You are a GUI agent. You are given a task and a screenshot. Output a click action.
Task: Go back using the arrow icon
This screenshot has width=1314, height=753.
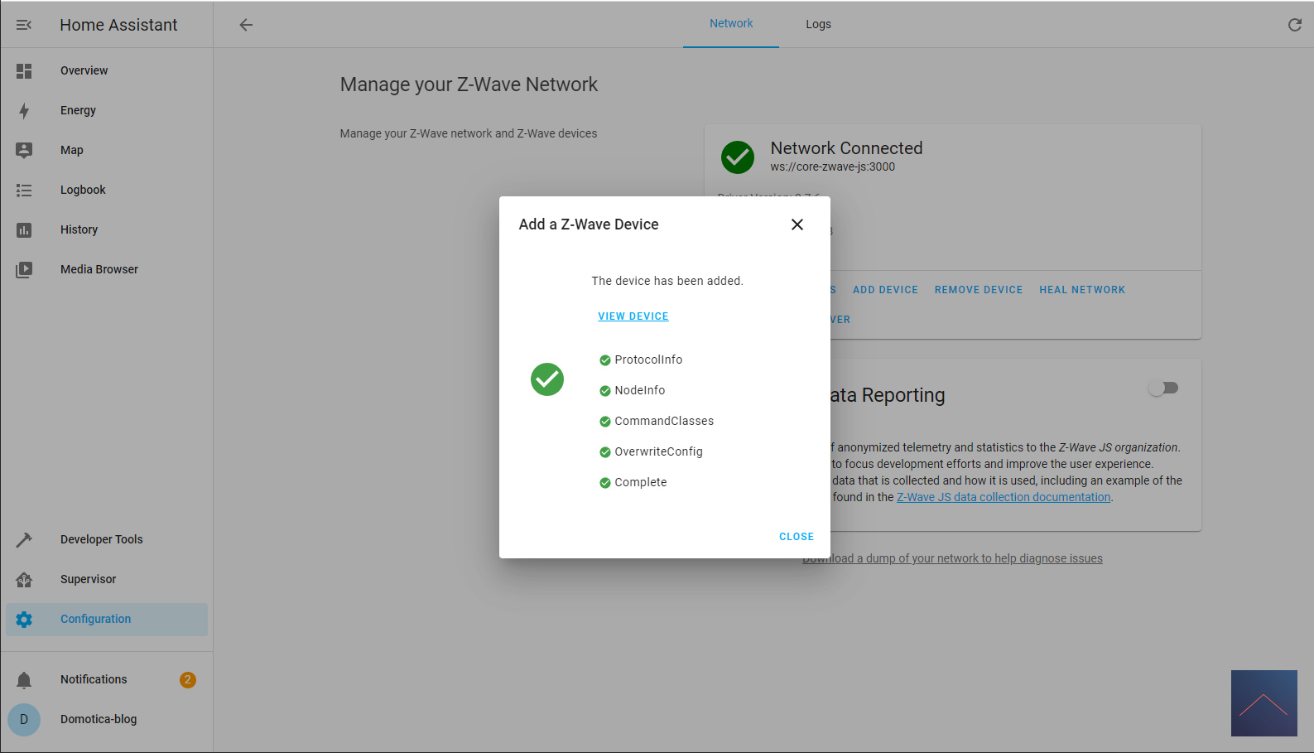pyautogui.click(x=246, y=25)
